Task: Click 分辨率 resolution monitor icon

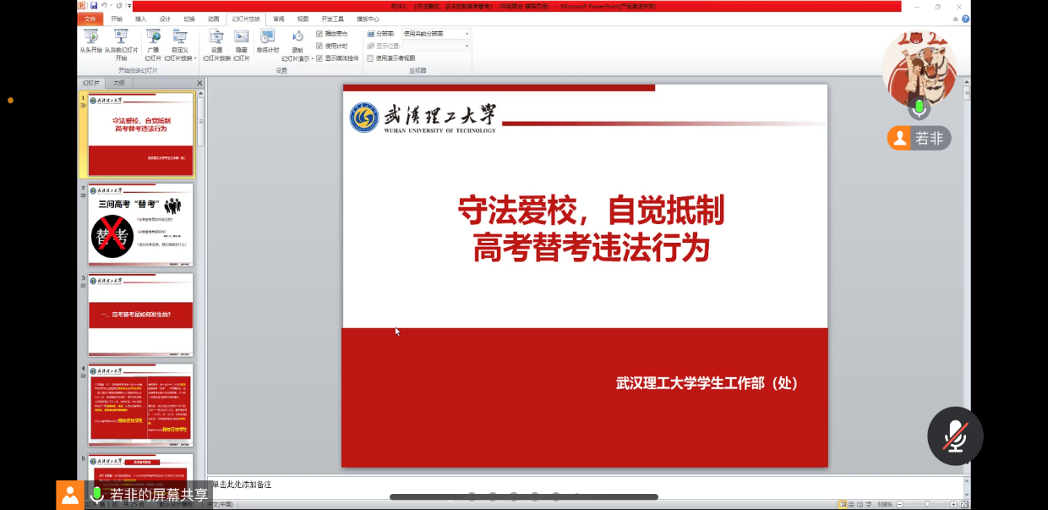Action: tap(370, 34)
